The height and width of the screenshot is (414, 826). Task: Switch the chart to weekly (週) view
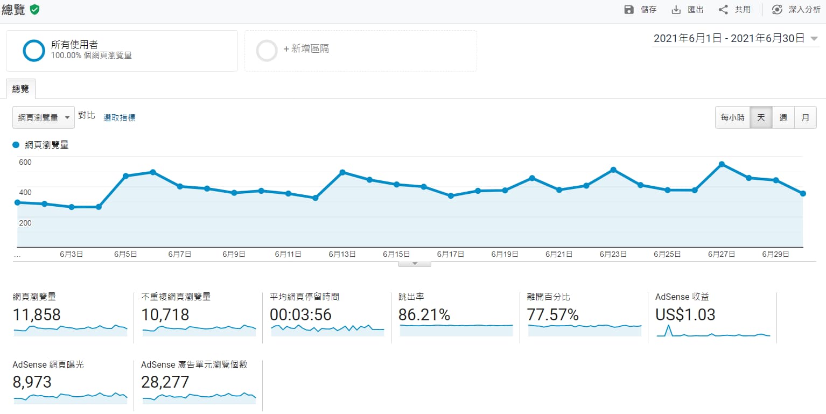pyautogui.click(x=783, y=117)
